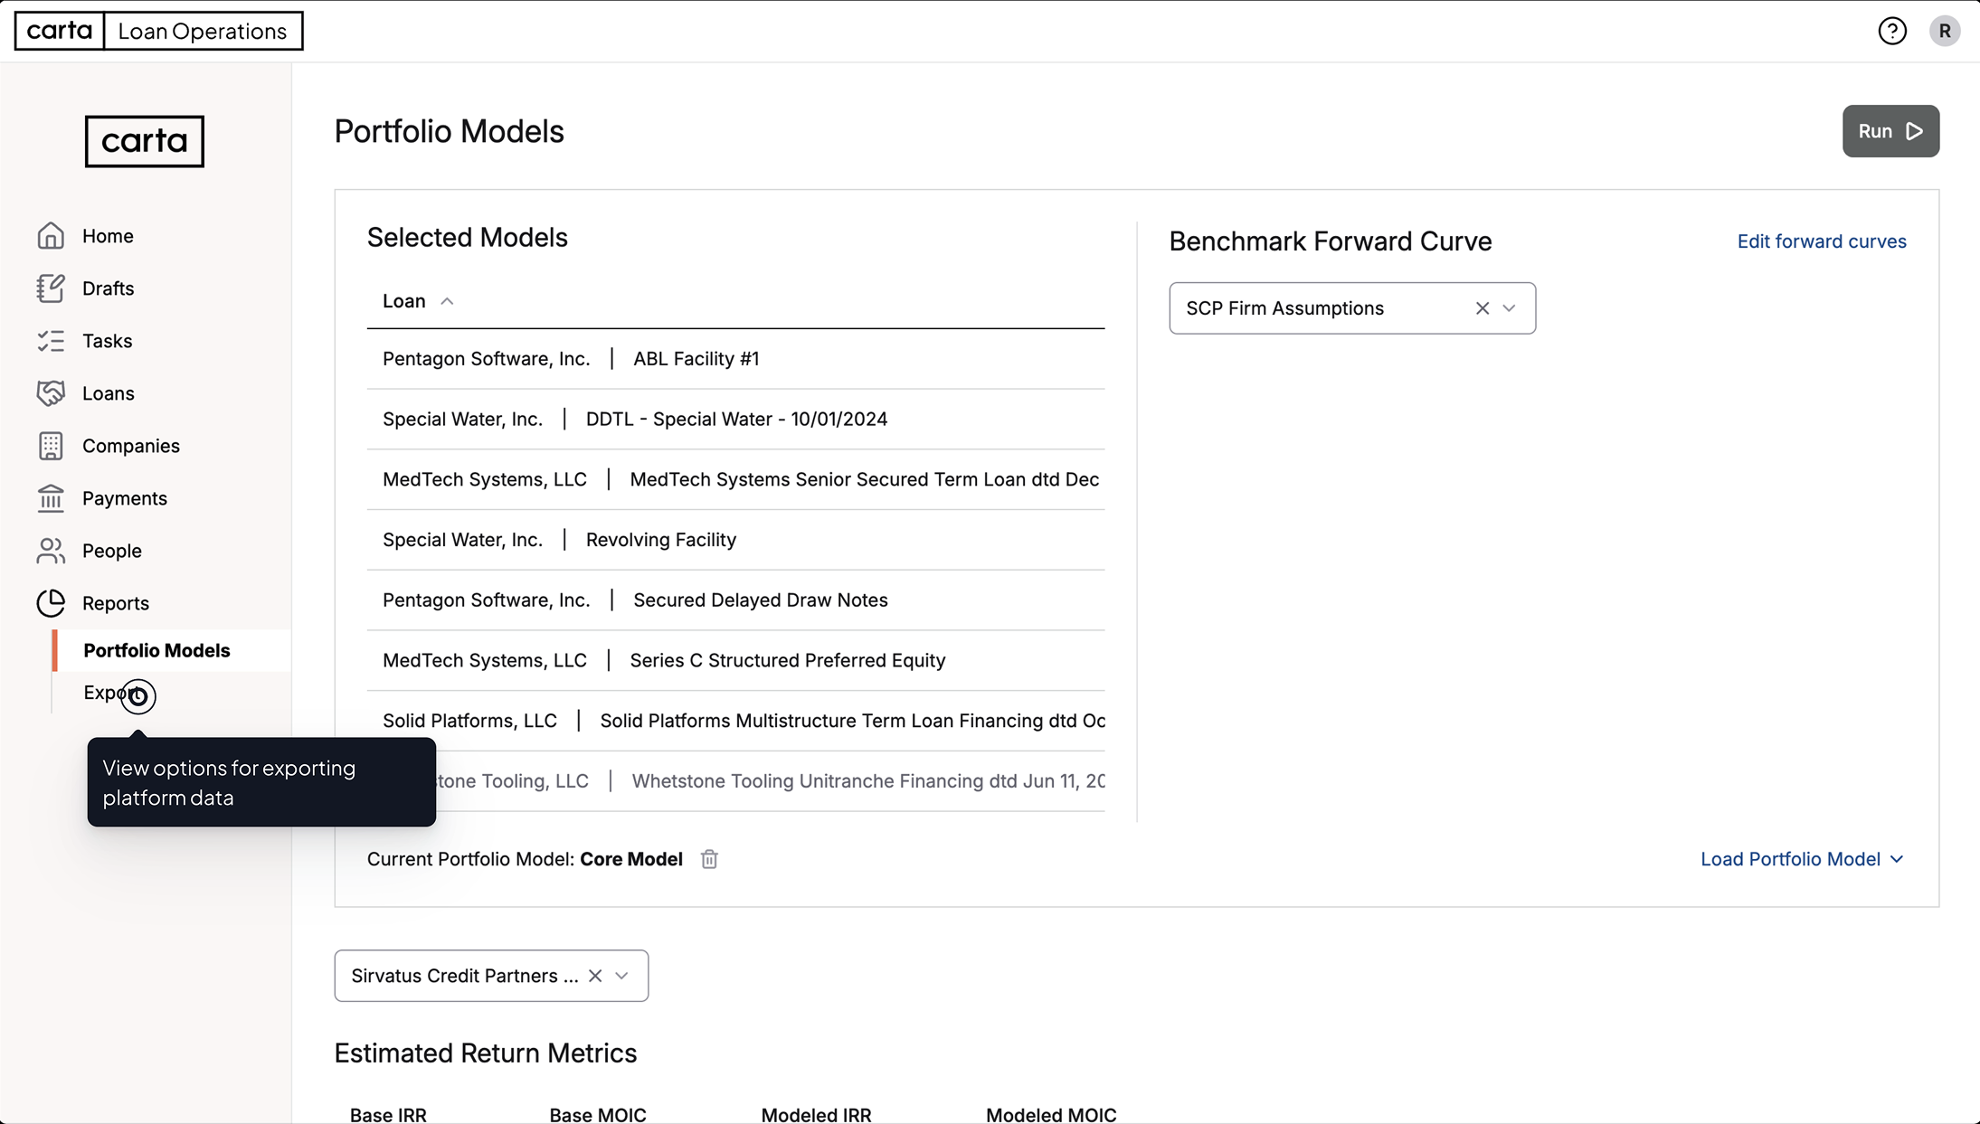Click the Run button
This screenshot has height=1124, width=1980.
point(1890,130)
